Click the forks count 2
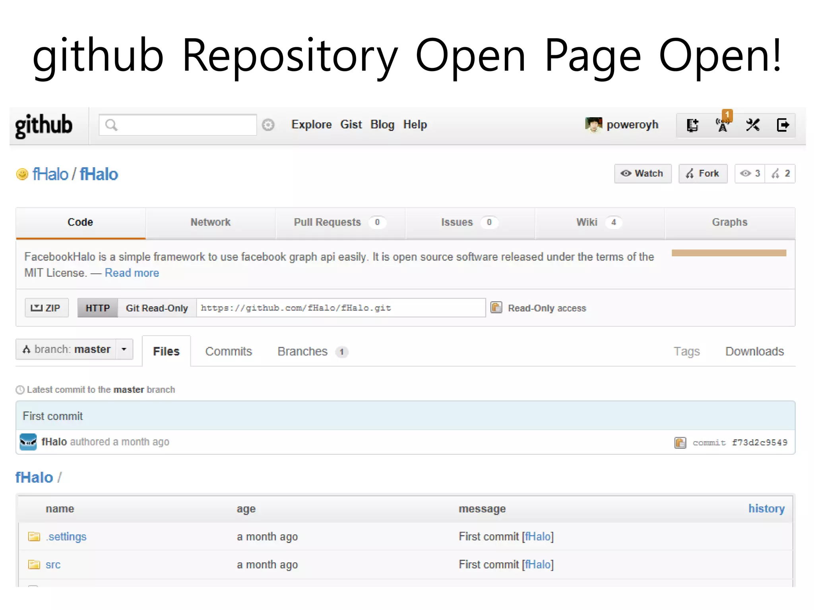Image resolution: width=814 pixels, height=610 pixels. pyautogui.click(x=780, y=174)
